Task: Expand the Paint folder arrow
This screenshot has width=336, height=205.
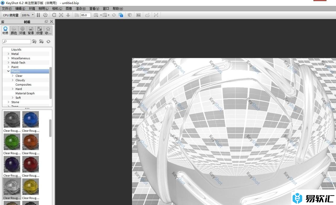Action: (x=8, y=67)
